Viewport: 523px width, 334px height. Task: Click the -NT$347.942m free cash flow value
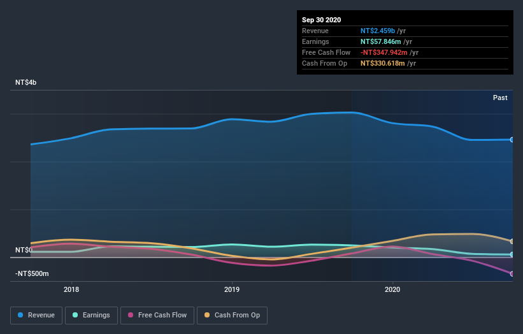(384, 52)
